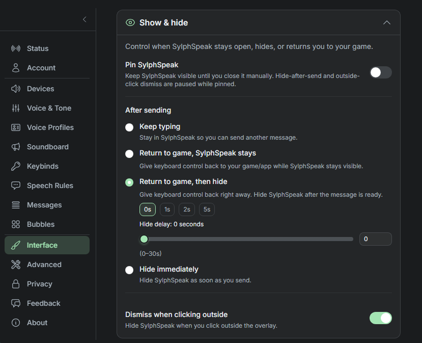Click the Feedback speech bubbles icon
Viewport: 422px width, 343px height.
point(16,303)
